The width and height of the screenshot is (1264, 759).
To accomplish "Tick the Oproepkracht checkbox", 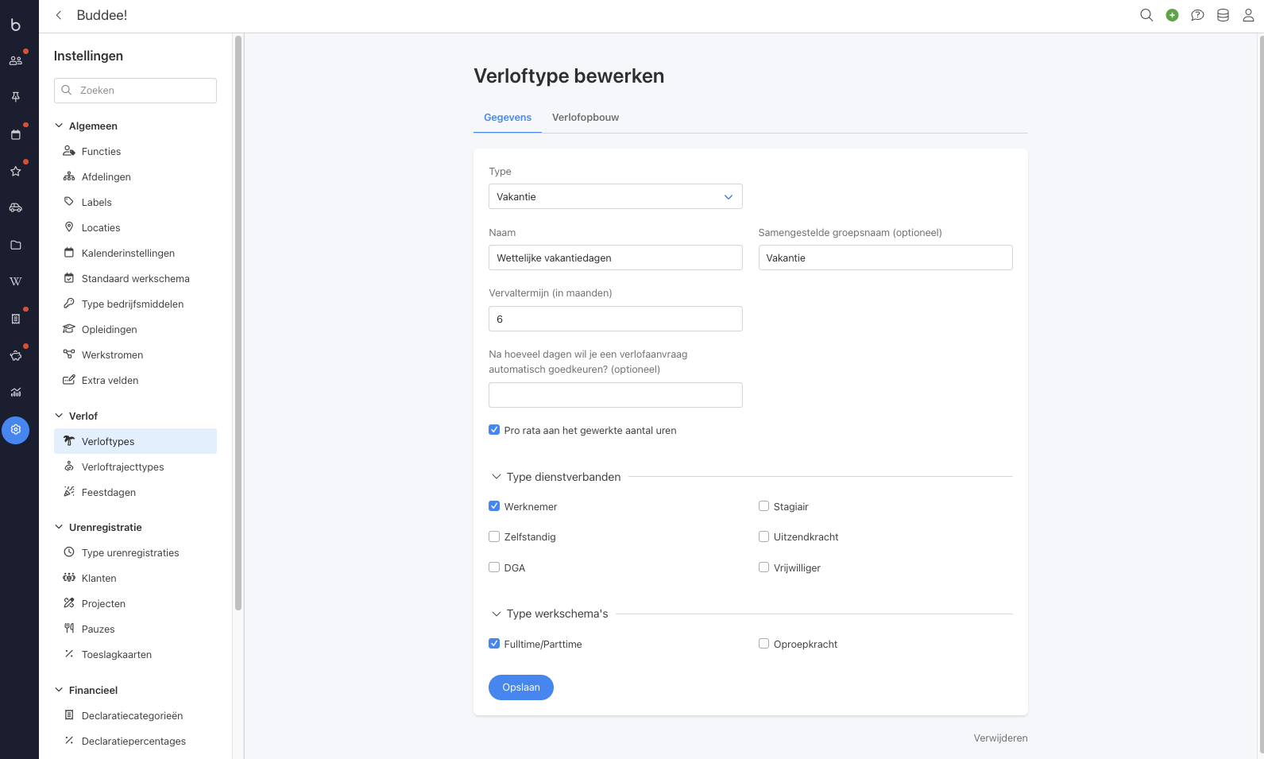I will click(763, 644).
